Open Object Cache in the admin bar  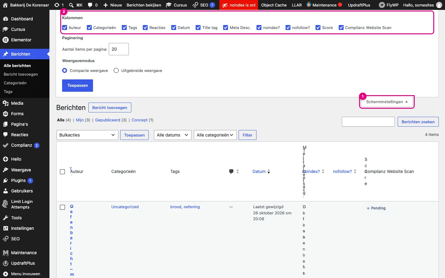pyautogui.click(x=274, y=5)
